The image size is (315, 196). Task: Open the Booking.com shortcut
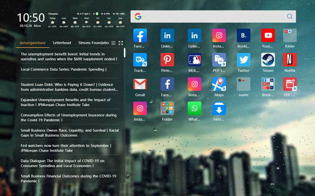[244, 35]
